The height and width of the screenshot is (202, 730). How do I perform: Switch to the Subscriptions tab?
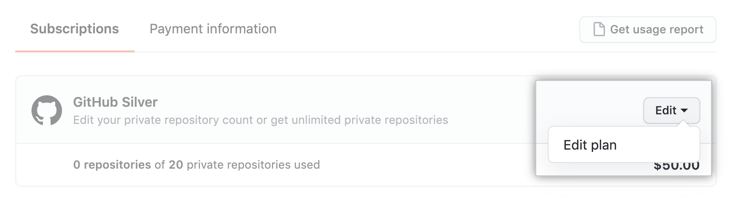pyautogui.click(x=74, y=29)
